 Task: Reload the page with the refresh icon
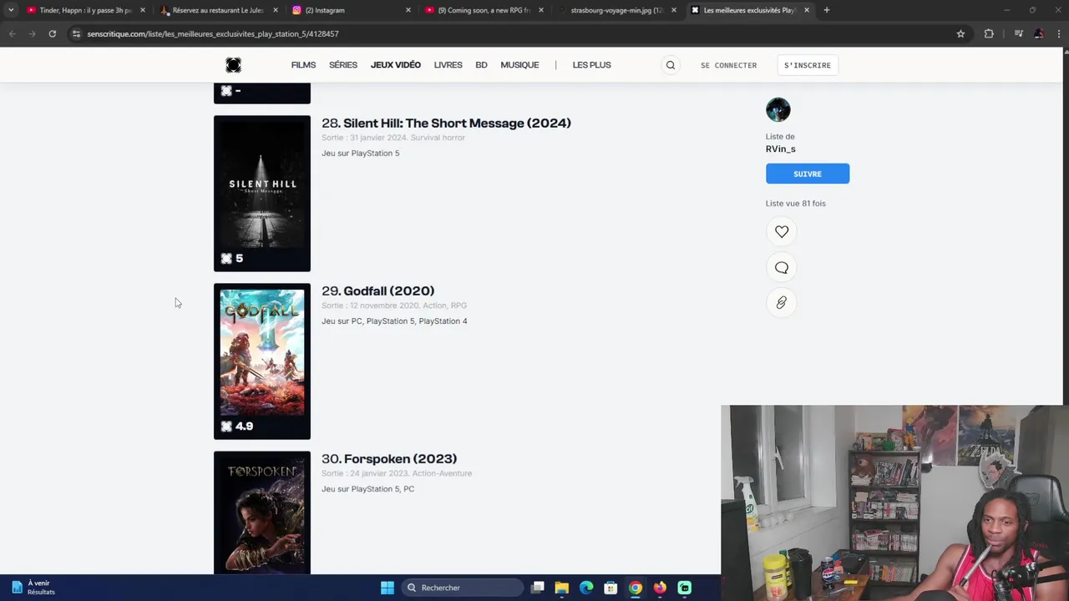(x=52, y=33)
